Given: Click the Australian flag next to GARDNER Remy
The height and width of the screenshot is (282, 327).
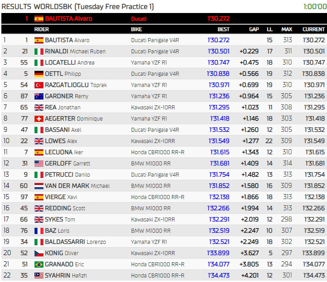Looking at the screenshot, I should (39, 96).
